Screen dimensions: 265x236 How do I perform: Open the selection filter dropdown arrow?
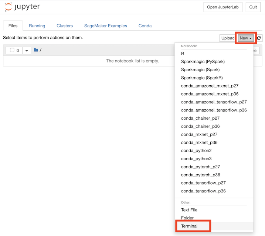[27, 51]
